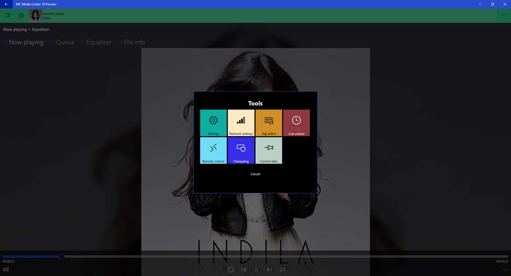Skip to the previous track
The image size is (511, 276).
pyautogui.click(x=244, y=270)
